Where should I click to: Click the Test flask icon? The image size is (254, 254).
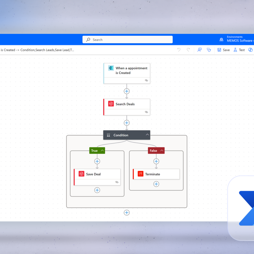point(235,50)
